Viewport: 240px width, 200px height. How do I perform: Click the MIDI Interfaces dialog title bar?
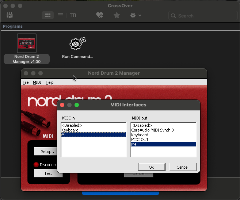pos(128,105)
